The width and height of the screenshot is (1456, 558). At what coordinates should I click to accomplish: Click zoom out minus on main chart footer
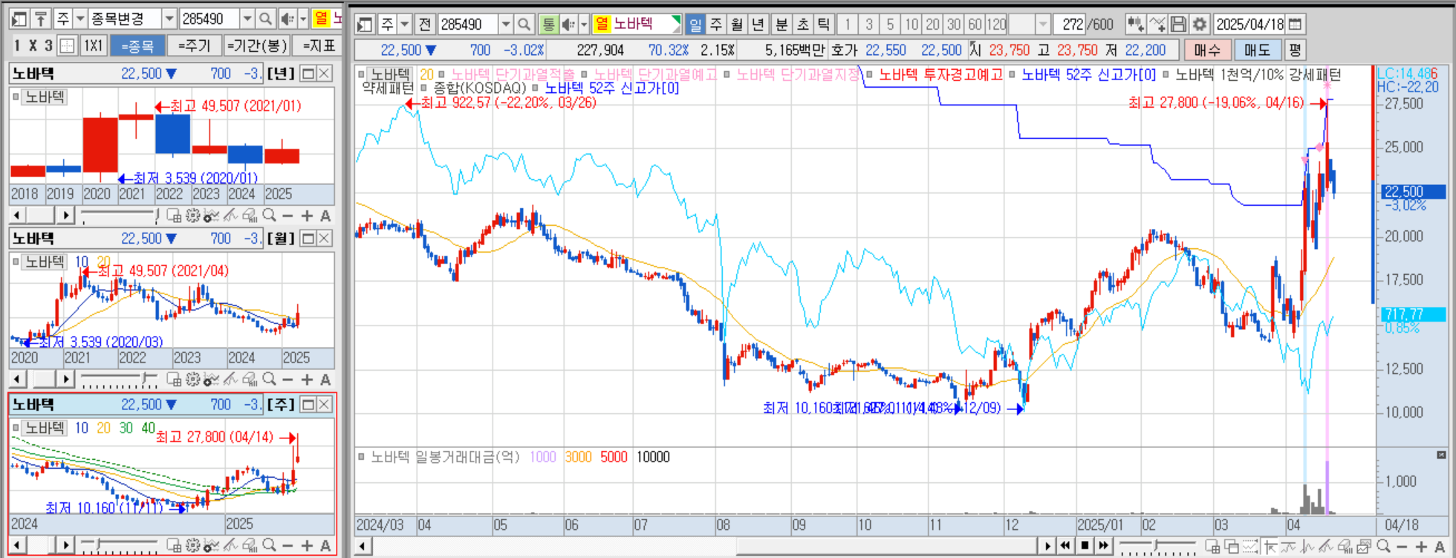[x=1403, y=547]
